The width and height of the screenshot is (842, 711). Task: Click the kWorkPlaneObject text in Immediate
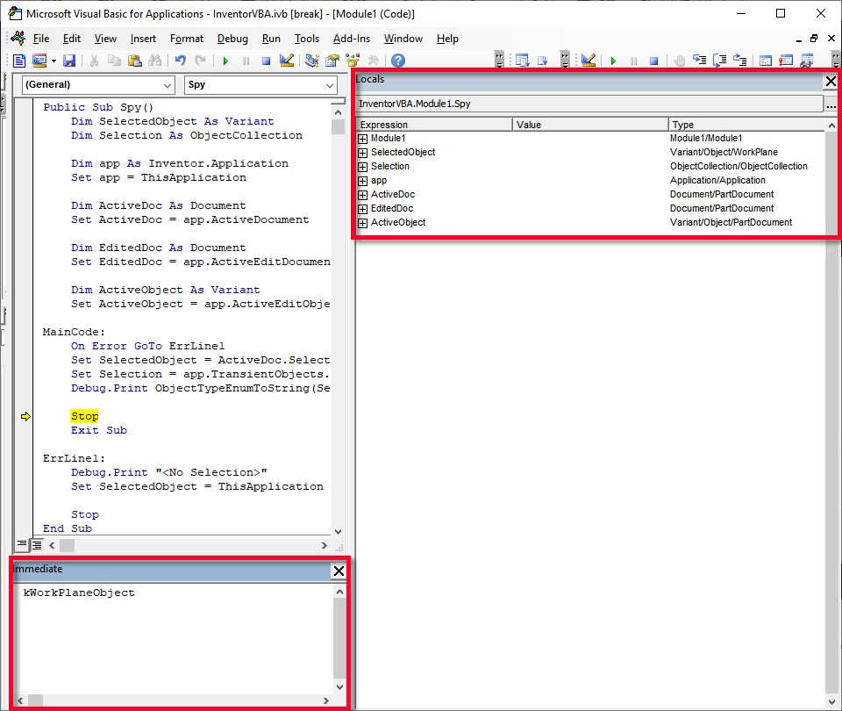[79, 592]
